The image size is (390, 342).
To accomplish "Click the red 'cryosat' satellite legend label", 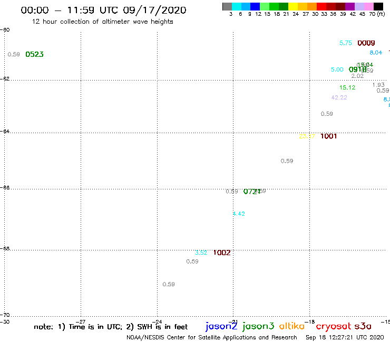I will 334,326.
